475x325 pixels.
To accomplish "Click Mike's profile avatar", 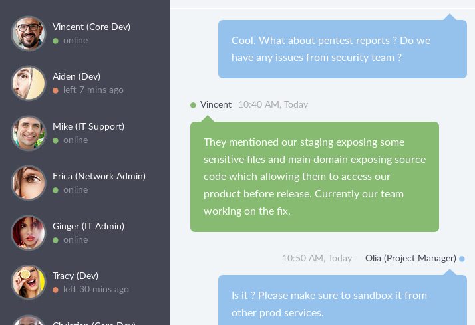I will pyautogui.click(x=28, y=133).
